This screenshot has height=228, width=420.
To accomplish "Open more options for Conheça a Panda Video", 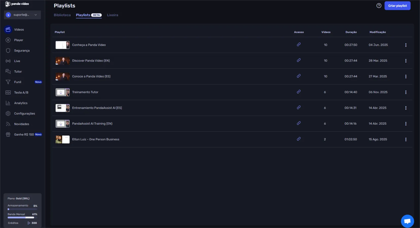I will tap(406, 45).
